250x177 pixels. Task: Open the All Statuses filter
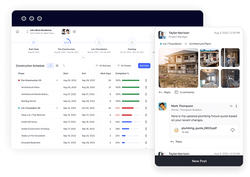(103, 66)
